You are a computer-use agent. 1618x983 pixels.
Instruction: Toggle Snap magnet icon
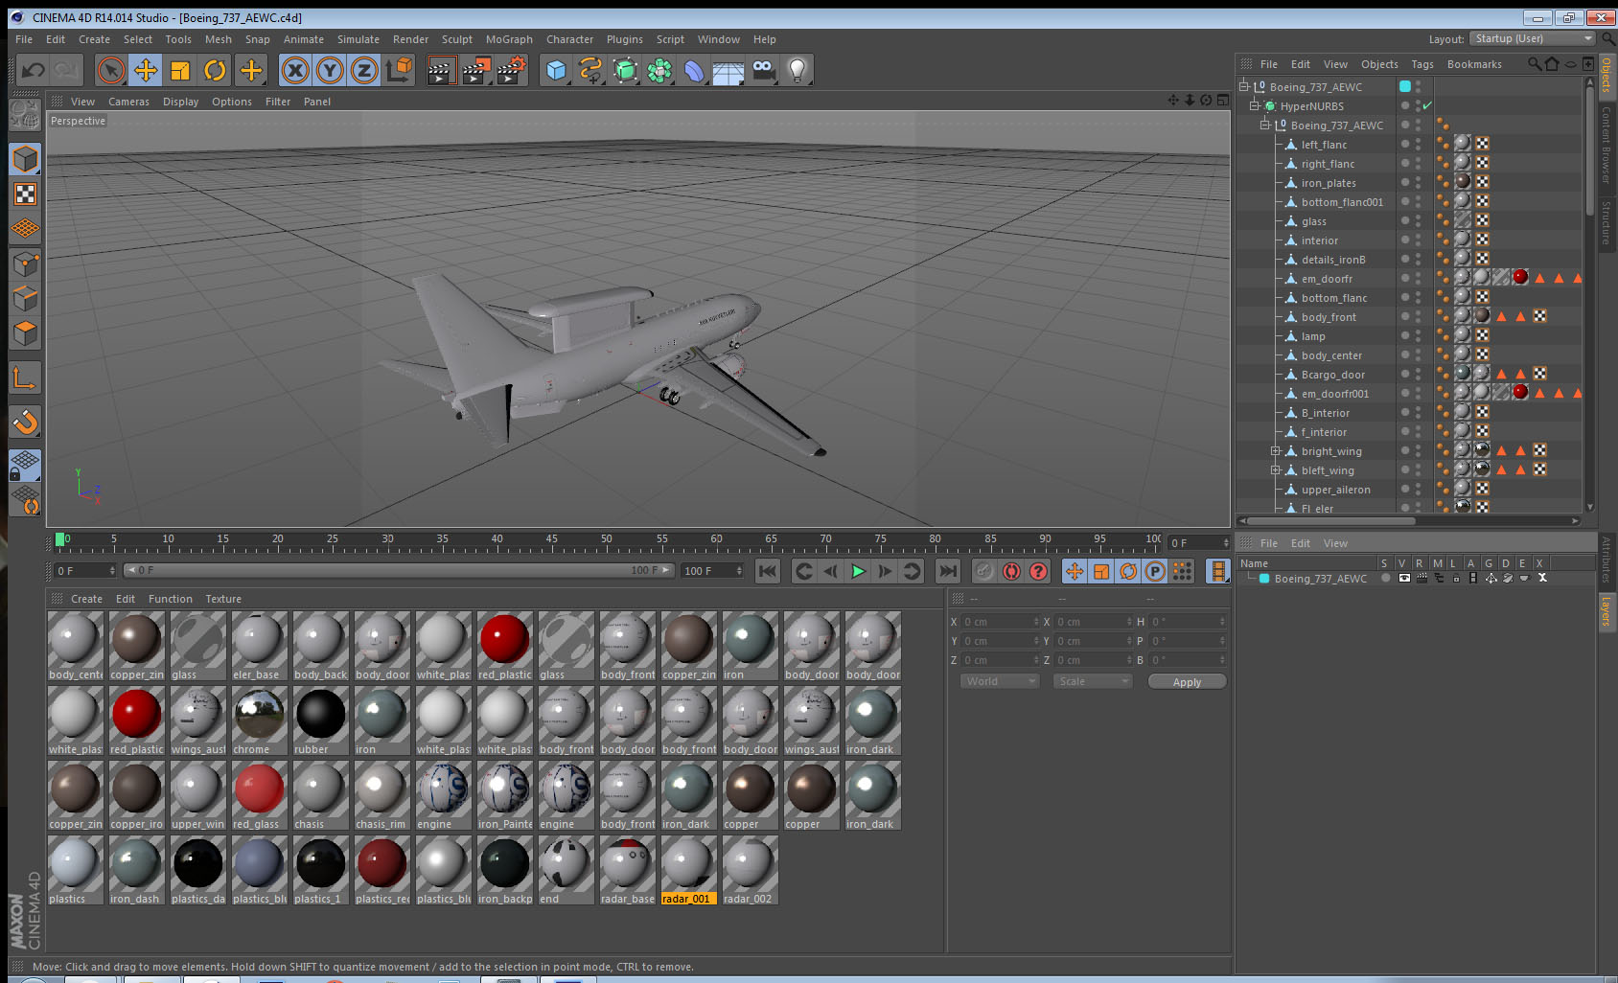pyautogui.click(x=25, y=422)
